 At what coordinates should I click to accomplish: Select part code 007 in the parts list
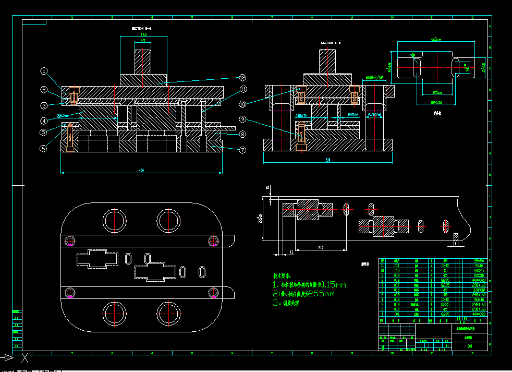point(397,285)
